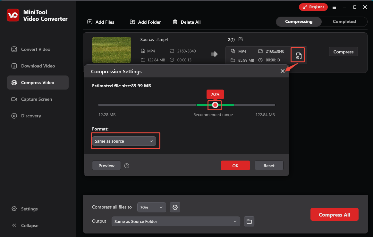Expand the Format Same as source dropdown

click(124, 141)
